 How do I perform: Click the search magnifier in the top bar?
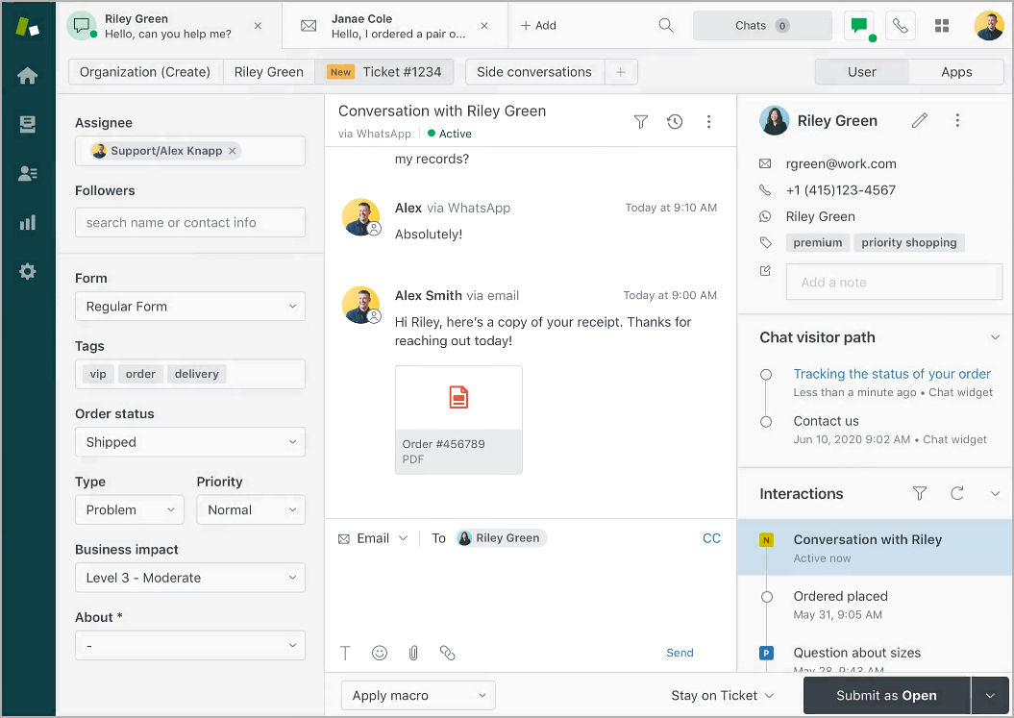click(666, 26)
